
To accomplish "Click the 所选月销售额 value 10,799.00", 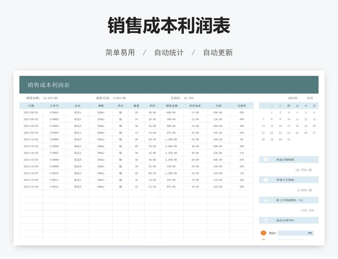I will click(x=303, y=170).
